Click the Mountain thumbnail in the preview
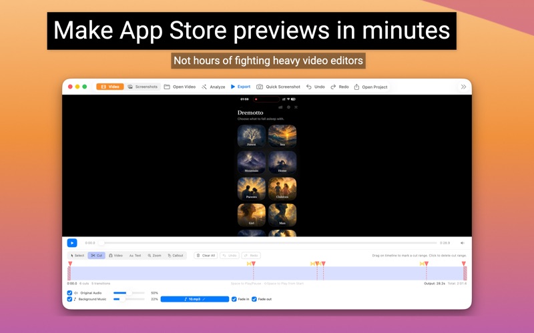This screenshot has width=534, height=333. click(252, 163)
